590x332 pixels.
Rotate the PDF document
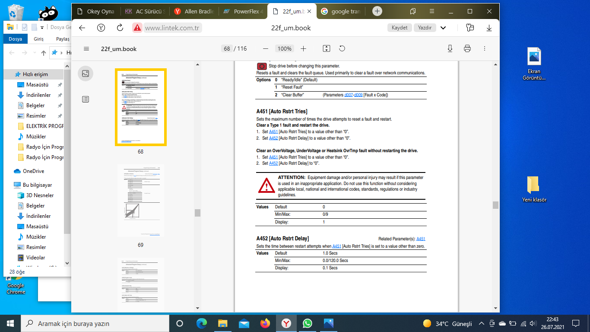[342, 49]
